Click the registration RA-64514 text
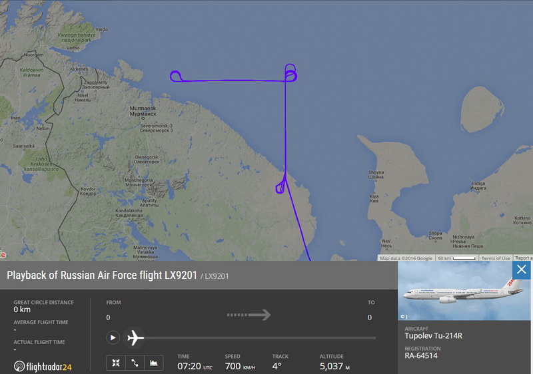The height and width of the screenshot is (374, 533). click(421, 355)
